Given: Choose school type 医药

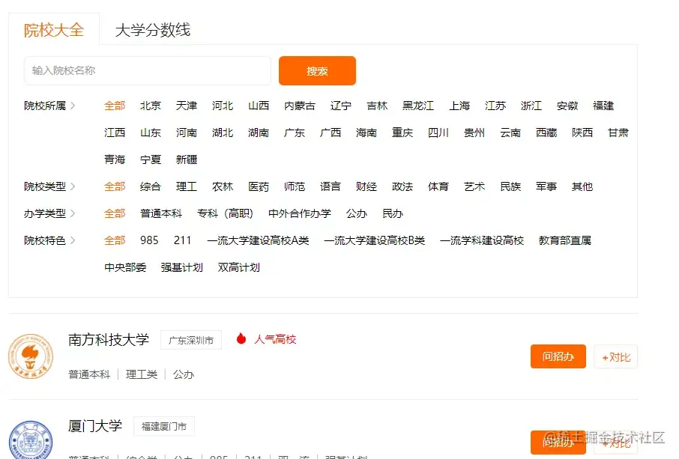Looking at the screenshot, I should click(258, 186).
